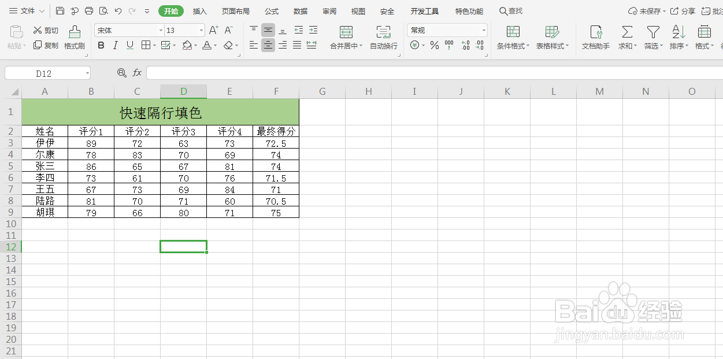
Task: Open Print Preview icon
Action: tap(103, 11)
